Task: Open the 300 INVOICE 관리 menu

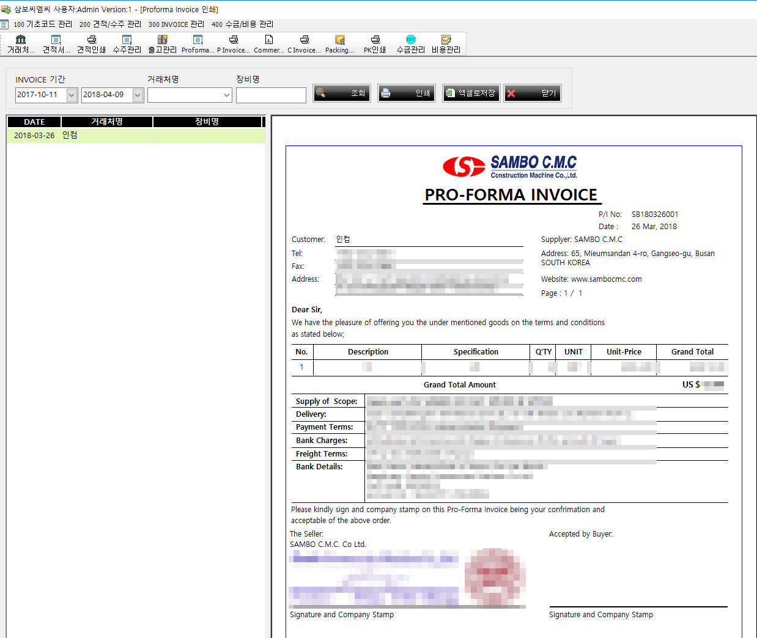Action: 176,24
